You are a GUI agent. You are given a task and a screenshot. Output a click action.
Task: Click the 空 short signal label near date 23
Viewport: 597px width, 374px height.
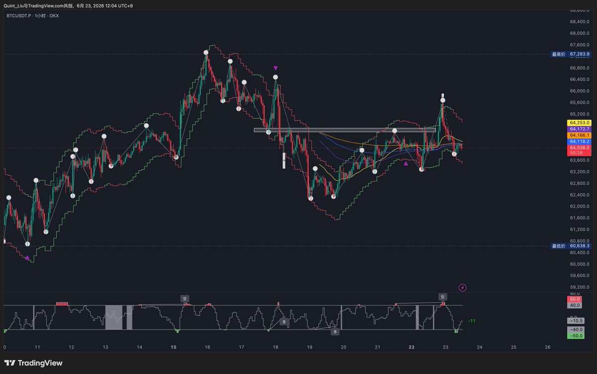pyautogui.click(x=443, y=297)
